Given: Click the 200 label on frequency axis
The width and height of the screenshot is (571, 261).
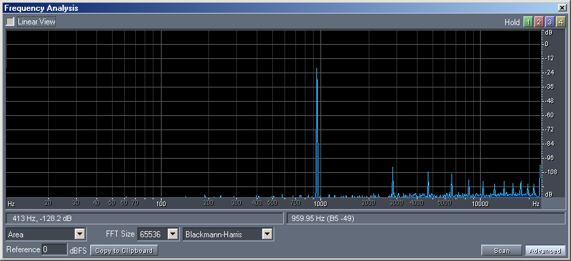Looking at the screenshot, I should coord(208,203).
